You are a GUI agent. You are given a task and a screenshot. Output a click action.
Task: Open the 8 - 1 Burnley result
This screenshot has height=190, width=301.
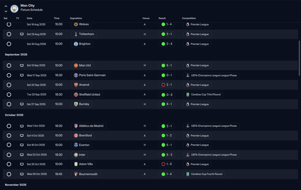point(167,104)
